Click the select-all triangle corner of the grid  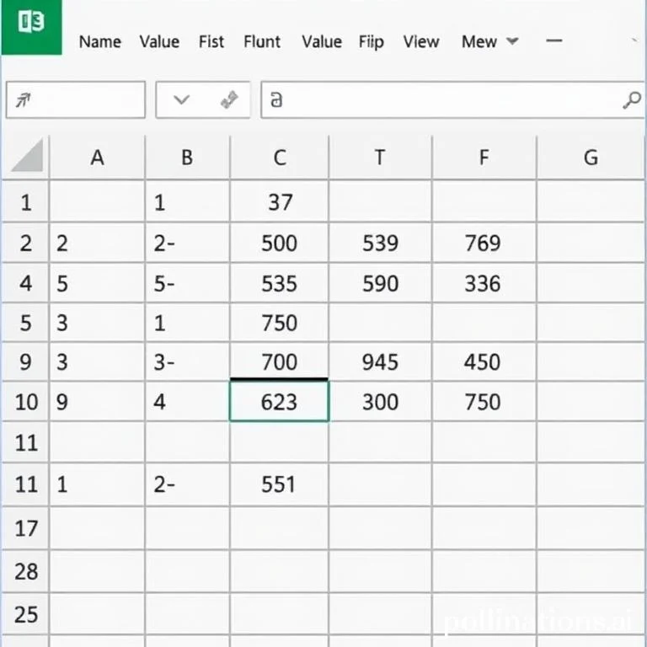26,157
